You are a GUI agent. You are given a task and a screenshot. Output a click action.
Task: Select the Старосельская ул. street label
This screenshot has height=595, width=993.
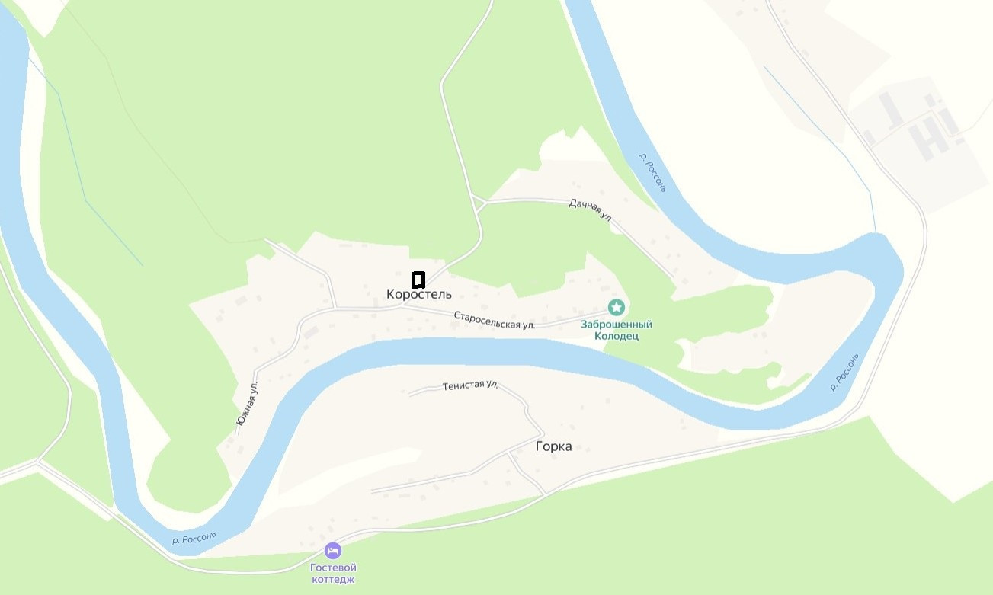coord(495,320)
